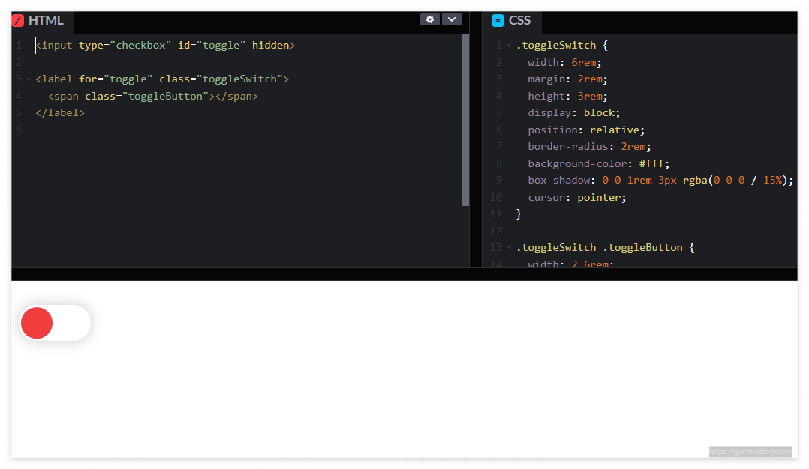Click the 'height: 3rem;' CSS line
Image resolution: width=809 pixels, height=469 pixels.
point(567,96)
